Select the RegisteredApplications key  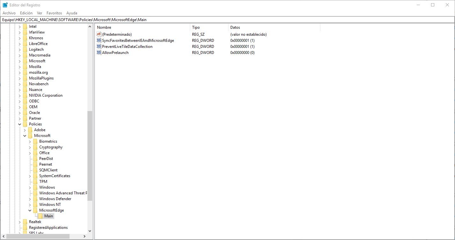point(48,228)
